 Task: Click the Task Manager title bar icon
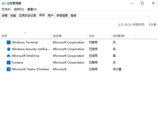[3, 3]
